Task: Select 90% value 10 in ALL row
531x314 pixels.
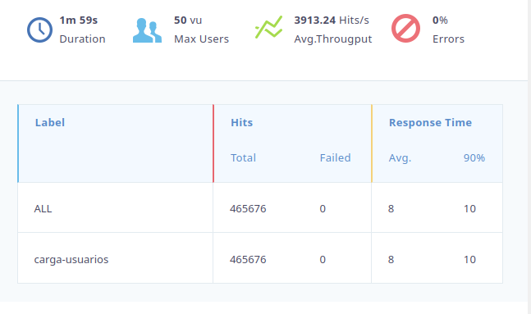Action: (x=469, y=209)
